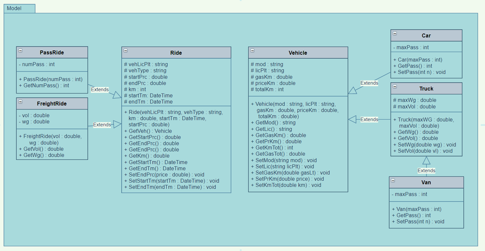Select '+ GetStartPrc() : double' method
This screenshot has width=485, height=251.
[x=152, y=137]
